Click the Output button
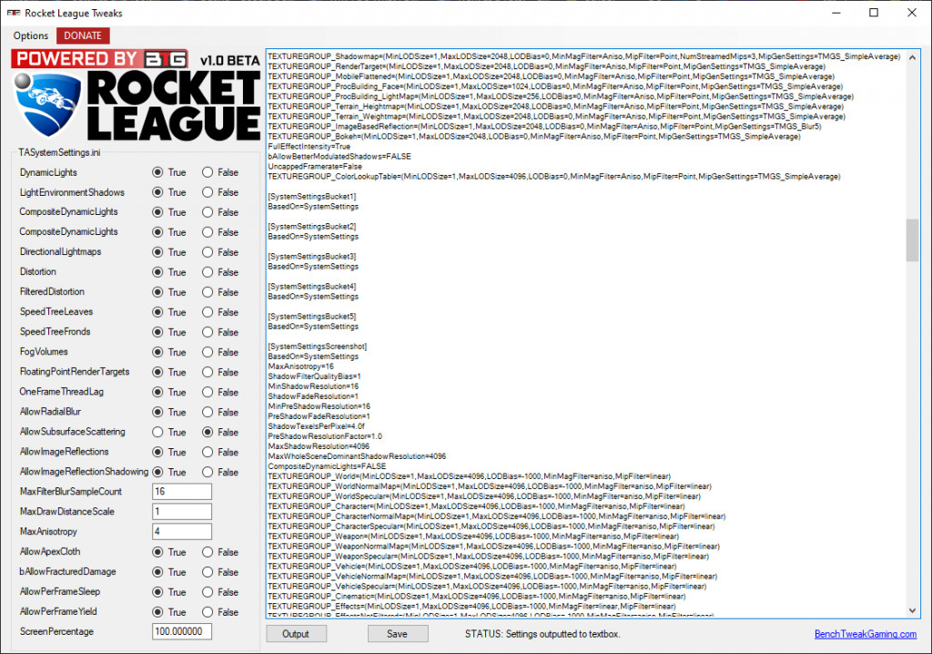This screenshot has width=932, height=654. tap(296, 634)
